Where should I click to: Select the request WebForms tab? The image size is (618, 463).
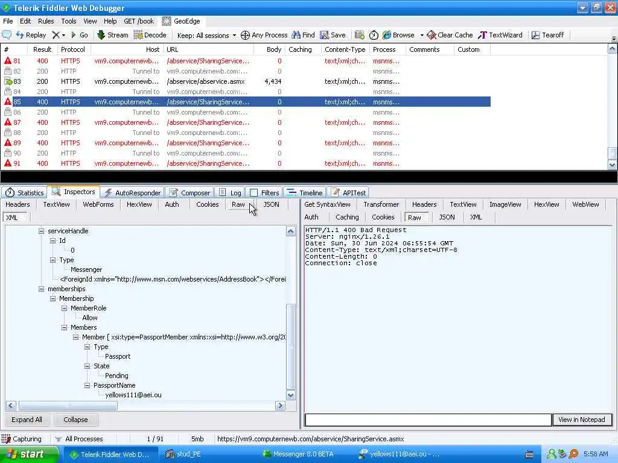click(98, 204)
